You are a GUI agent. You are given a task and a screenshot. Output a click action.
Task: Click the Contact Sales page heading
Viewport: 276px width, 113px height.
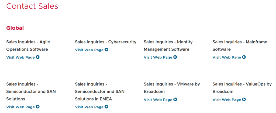[32, 6]
